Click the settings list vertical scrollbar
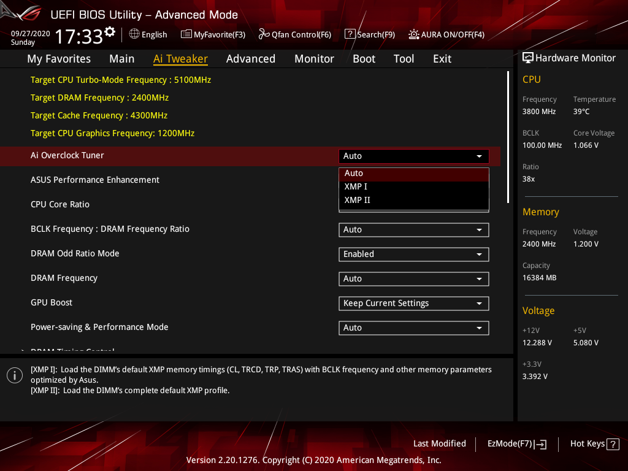 pos(508,137)
